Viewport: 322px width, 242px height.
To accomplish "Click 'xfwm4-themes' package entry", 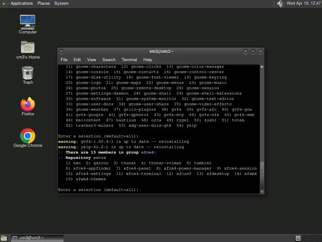I will click(91, 179).
